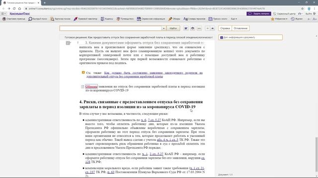The image size is (318, 178).
Task: Go to previous document with left arrow
Action: [208, 28]
